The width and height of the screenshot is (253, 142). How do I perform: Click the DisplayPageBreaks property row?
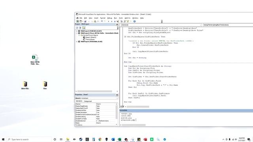[96, 106]
